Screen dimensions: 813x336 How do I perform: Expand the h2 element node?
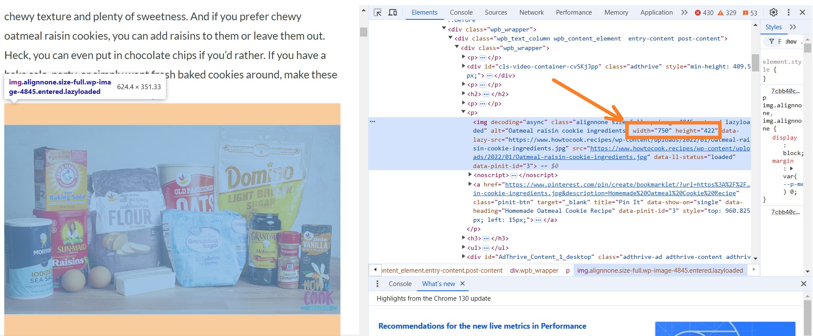[x=464, y=93]
